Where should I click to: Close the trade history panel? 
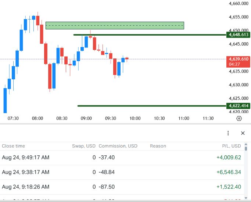click(x=243, y=133)
